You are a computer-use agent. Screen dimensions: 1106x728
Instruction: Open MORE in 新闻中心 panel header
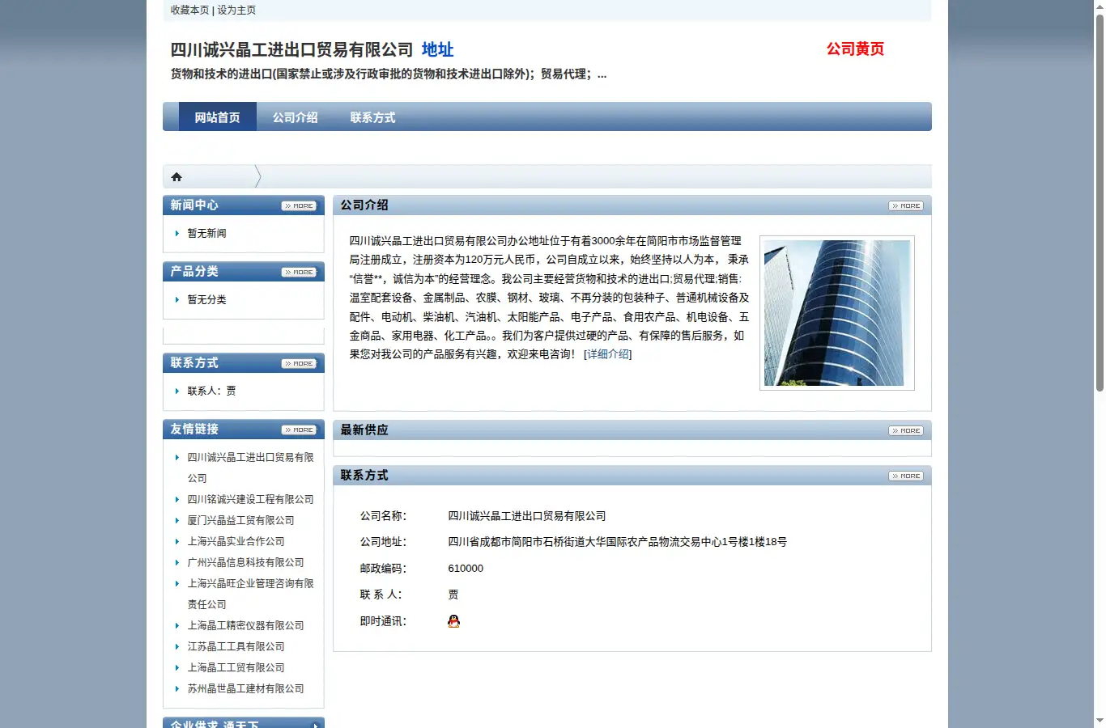point(299,206)
